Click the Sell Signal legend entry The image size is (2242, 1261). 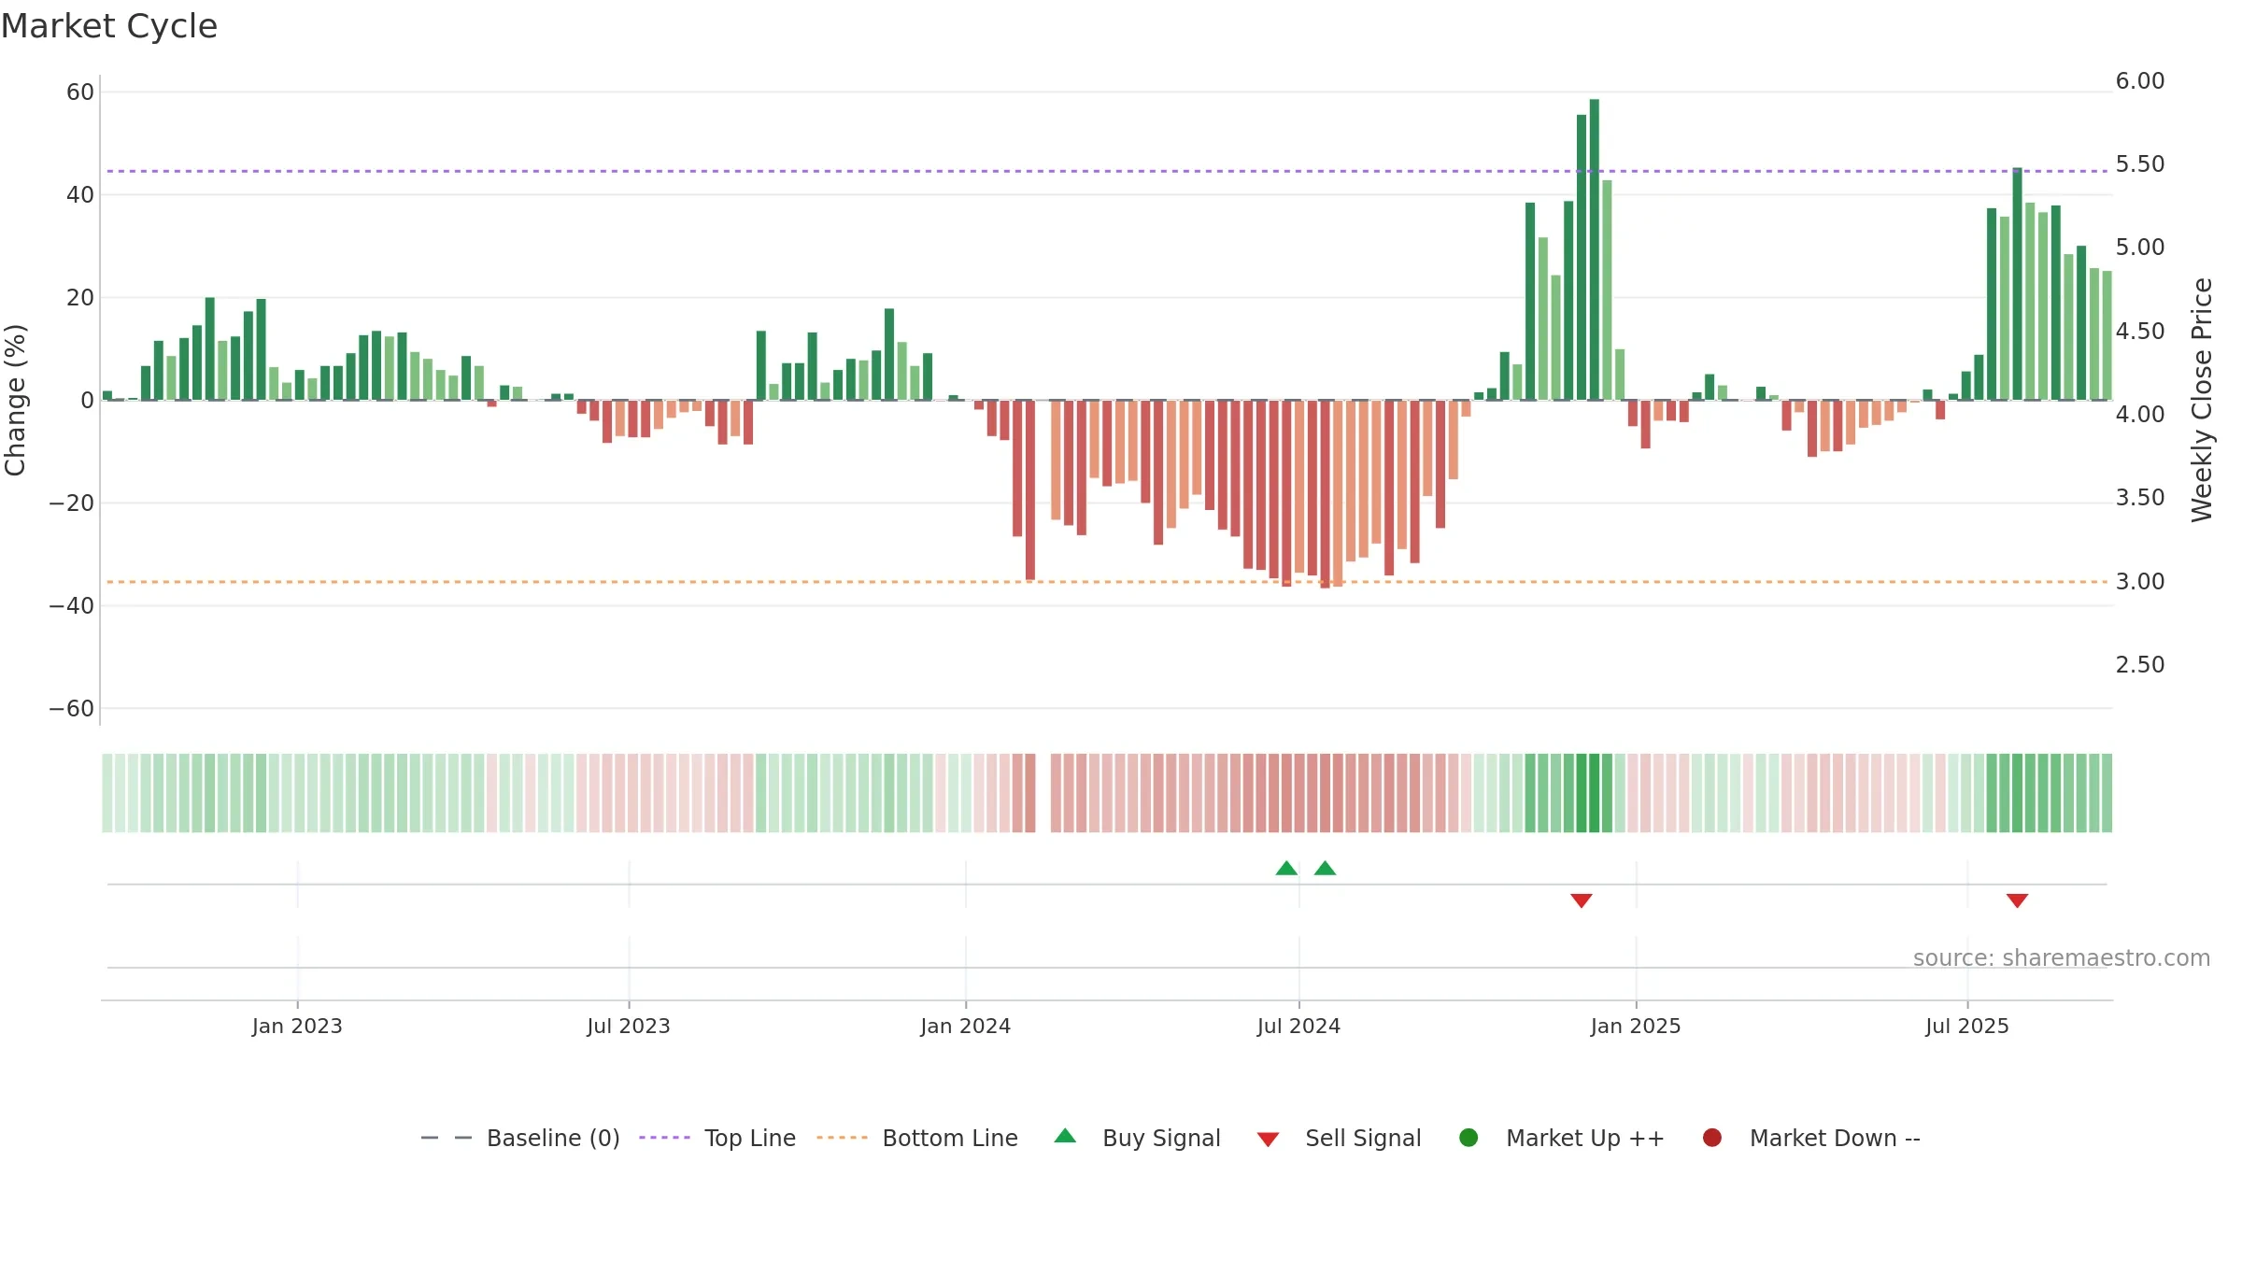click(x=1339, y=1138)
